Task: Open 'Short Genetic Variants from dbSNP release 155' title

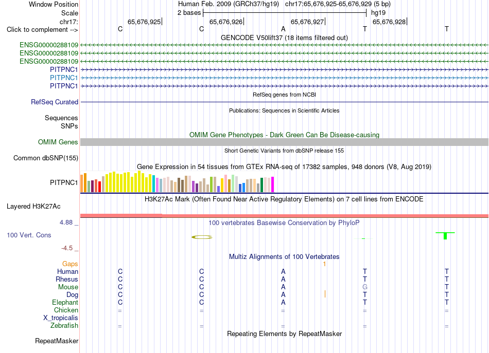Action: (284, 151)
